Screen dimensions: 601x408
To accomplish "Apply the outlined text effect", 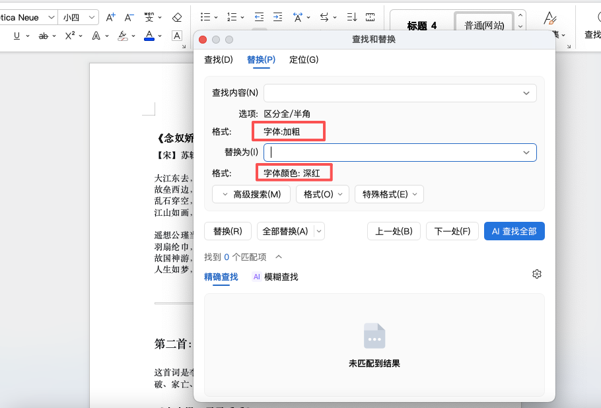I will [96, 36].
